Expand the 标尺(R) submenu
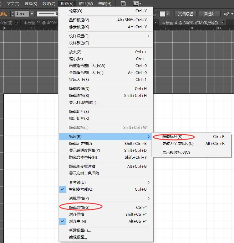The image size is (234, 243). click(x=106, y=137)
